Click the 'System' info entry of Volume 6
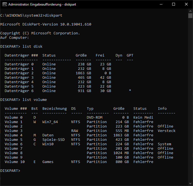Screen dimensions: 193x186 point(164,144)
